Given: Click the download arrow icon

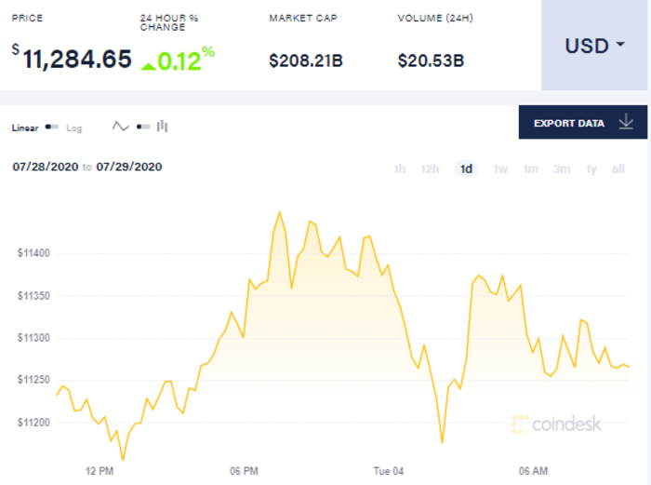Looking at the screenshot, I should (x=625, y=122).
